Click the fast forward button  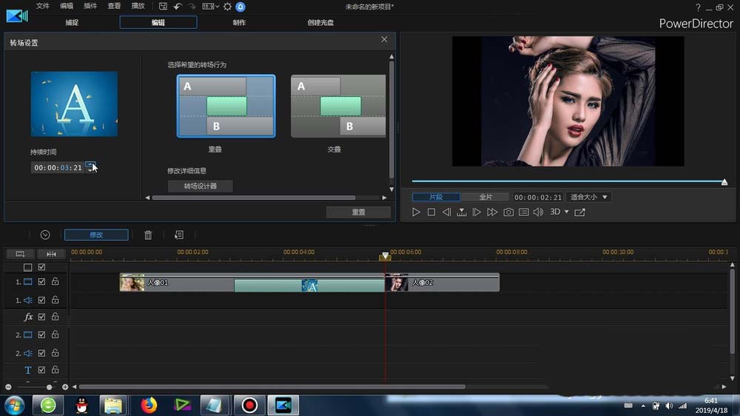point(492,212)
